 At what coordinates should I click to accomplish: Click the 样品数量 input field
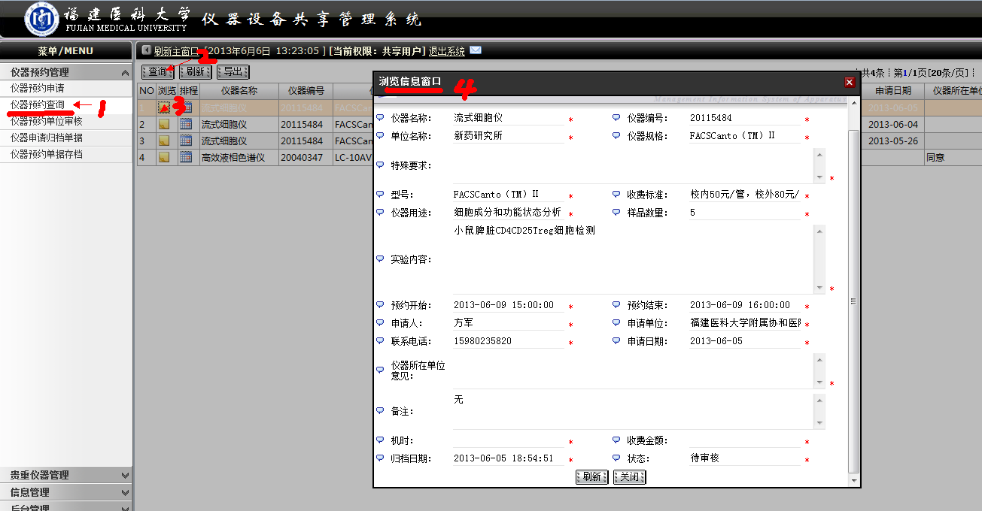click(x=743, y=213)
